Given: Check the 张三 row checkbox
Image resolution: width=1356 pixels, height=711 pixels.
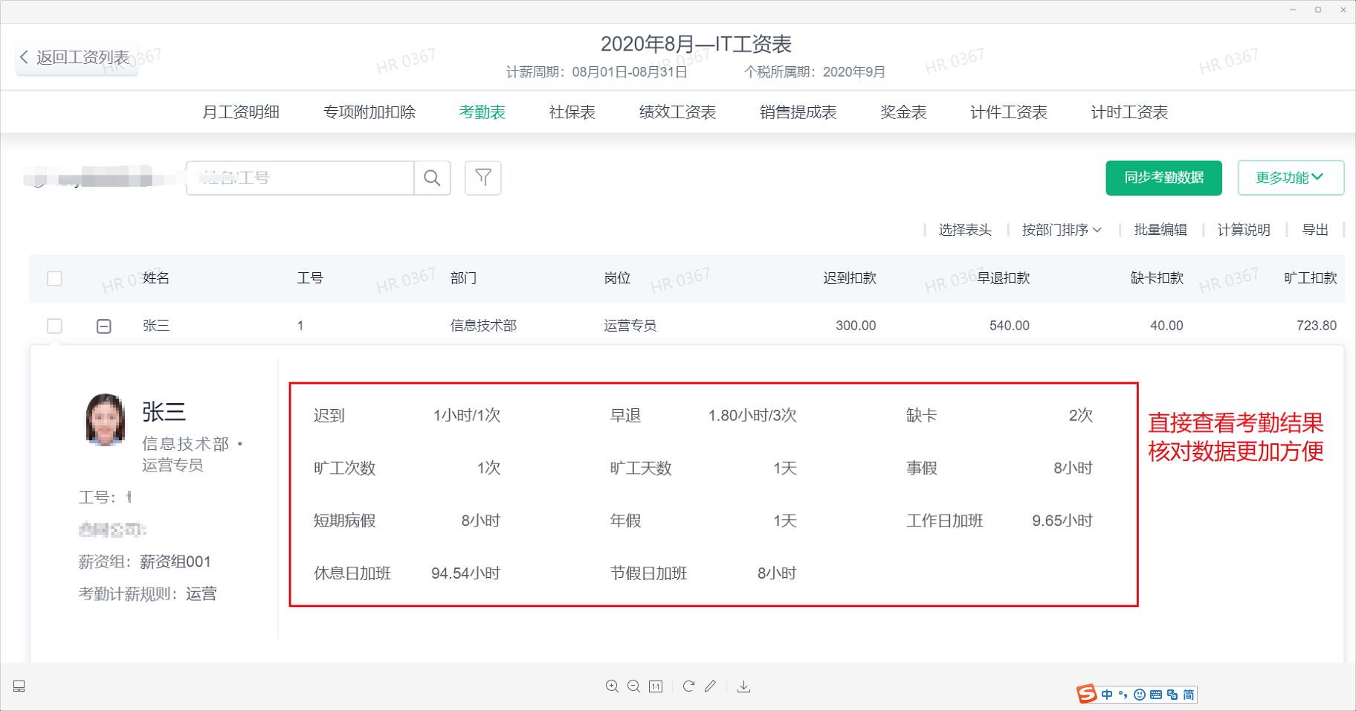Looking at the screenshot, I should (54, 326).
